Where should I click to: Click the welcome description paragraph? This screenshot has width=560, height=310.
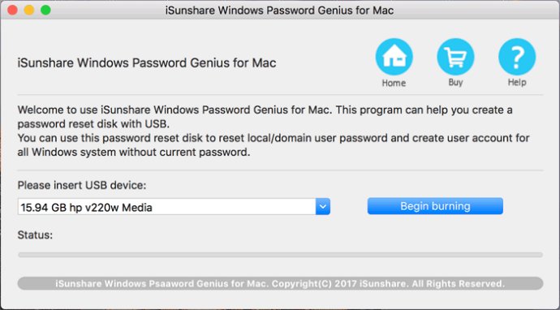pyautogui.click(x=274, y=131)
